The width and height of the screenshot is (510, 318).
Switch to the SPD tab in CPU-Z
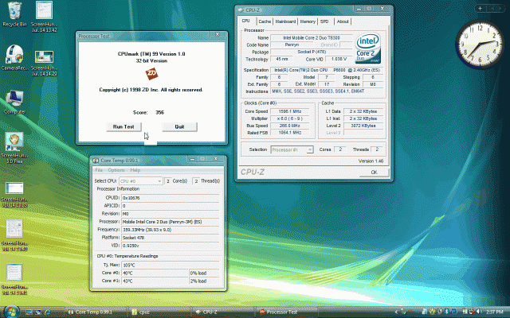(324, 21)
